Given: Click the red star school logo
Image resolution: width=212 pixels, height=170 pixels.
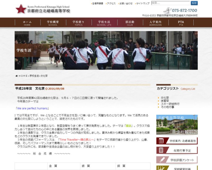Looking at the screenshot, I should point(21,8).
